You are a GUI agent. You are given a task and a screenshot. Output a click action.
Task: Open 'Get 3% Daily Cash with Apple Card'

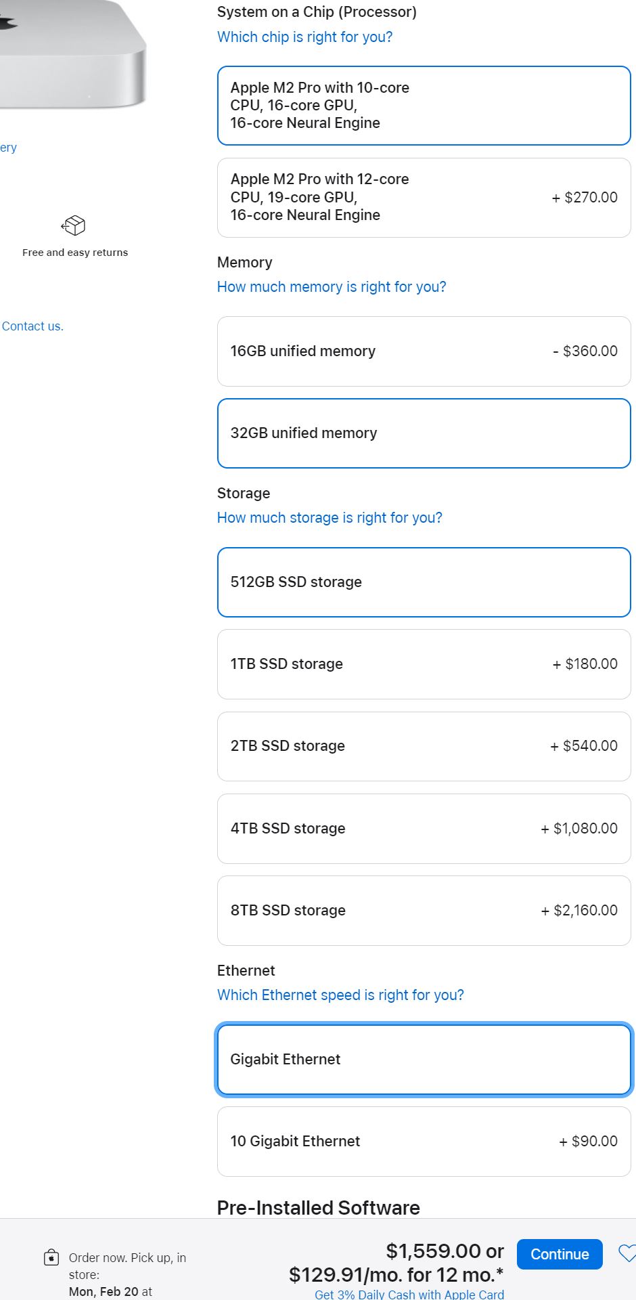point(409,1294)
